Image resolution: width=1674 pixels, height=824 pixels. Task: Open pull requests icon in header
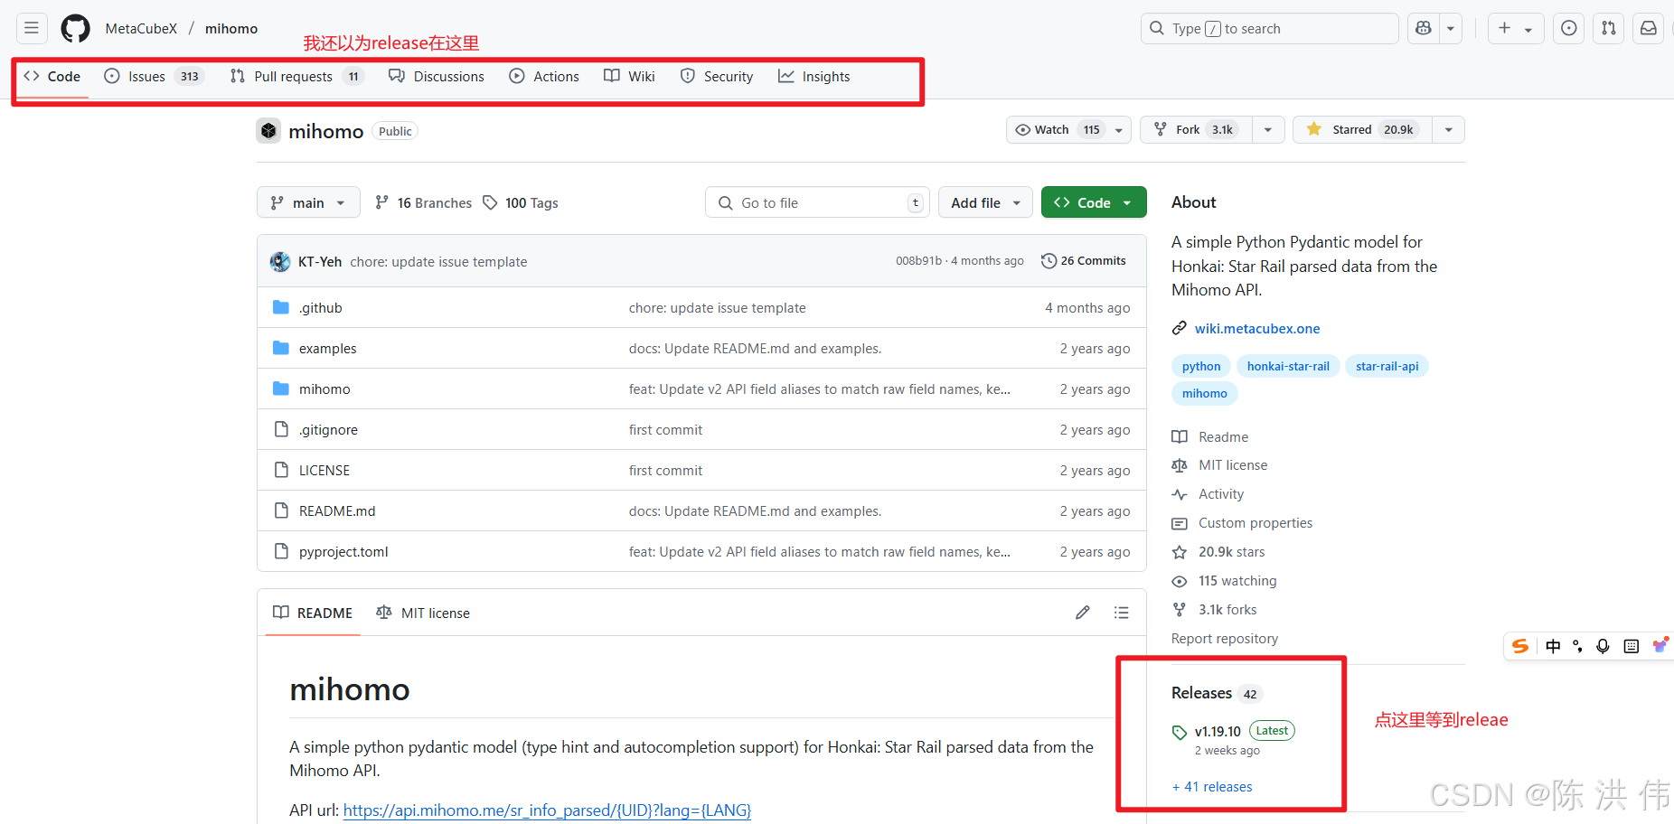[1609, 28]
